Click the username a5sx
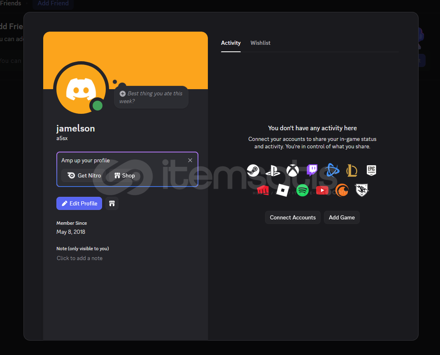Image resolution: width=440 pixels, height=355 pixels. point(62,138)
